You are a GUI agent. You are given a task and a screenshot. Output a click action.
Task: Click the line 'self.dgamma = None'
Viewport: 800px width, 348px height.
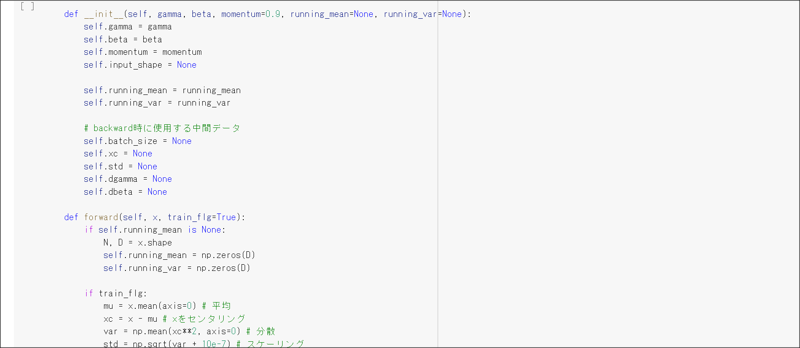(128, 179)
